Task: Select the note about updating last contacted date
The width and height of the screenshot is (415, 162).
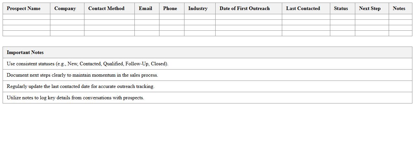Action: point(81,86)
